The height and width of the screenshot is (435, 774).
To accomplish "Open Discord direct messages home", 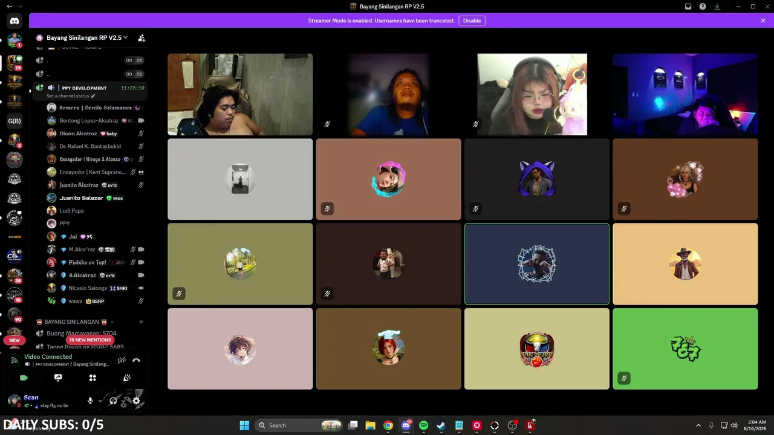I will 15,21.
